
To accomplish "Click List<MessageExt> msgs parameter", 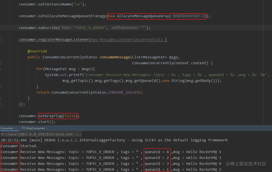I will click(155, 57).
